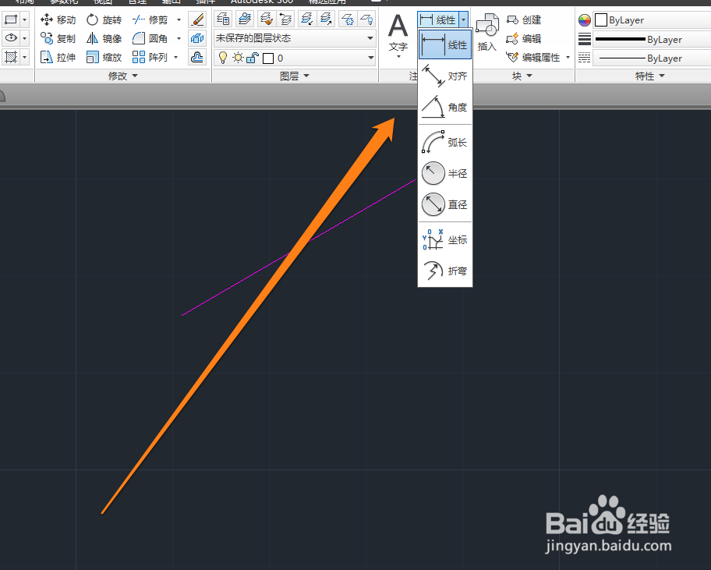Click the Create block (创建) button
Viewport: 711px width, 570px height.
pos(524,20)
